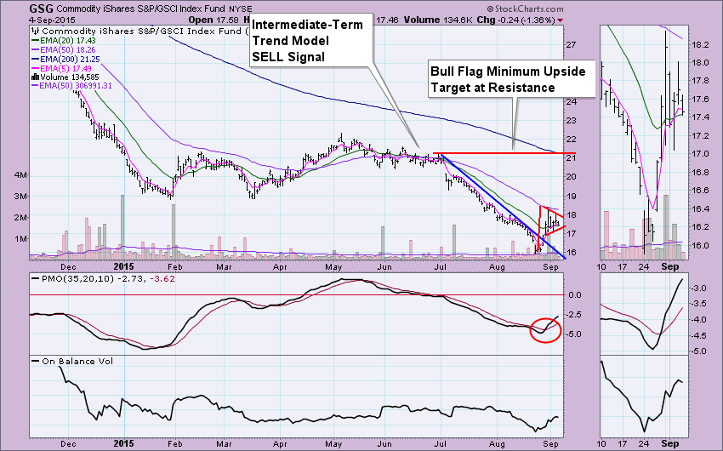Click the 27 price axis label

point(571,45)
